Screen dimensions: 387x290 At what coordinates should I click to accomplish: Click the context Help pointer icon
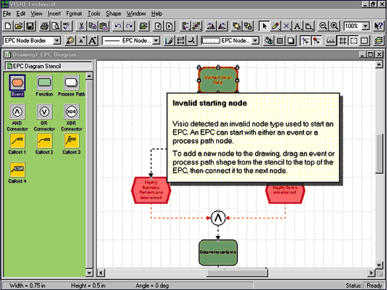pos(378,26)
